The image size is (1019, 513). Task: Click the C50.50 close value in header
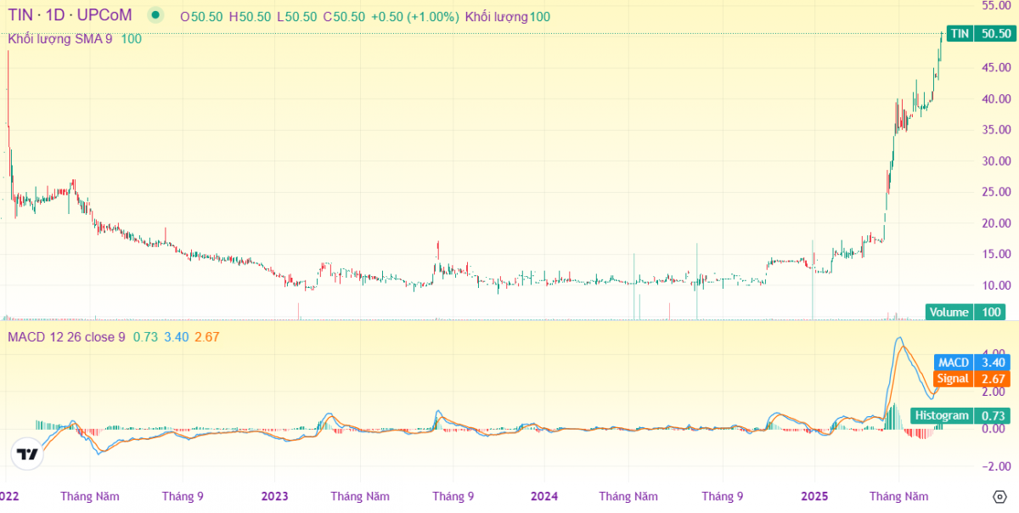(x=344, y=17)
